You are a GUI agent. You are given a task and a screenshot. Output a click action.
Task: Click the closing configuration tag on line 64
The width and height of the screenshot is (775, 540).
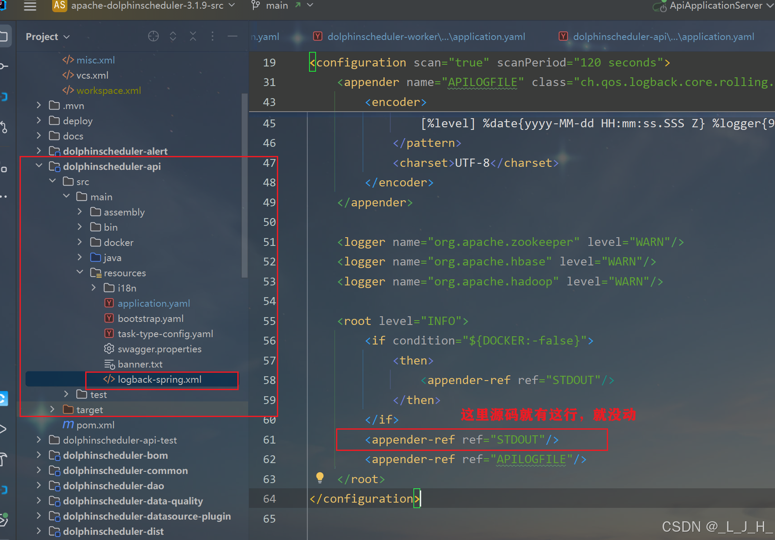[x=365, y=499]
